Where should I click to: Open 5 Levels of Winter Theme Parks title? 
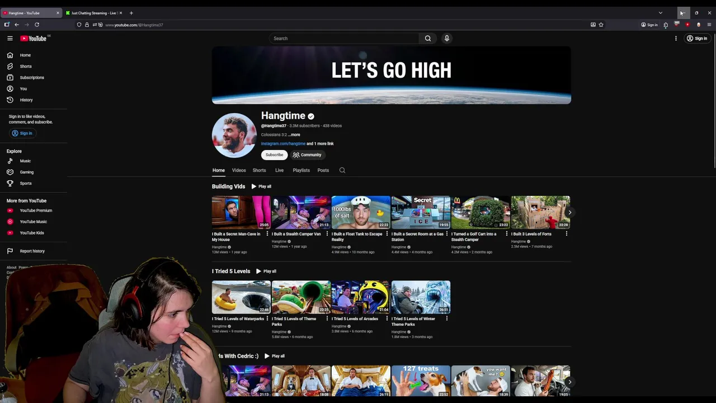point(413,321)
